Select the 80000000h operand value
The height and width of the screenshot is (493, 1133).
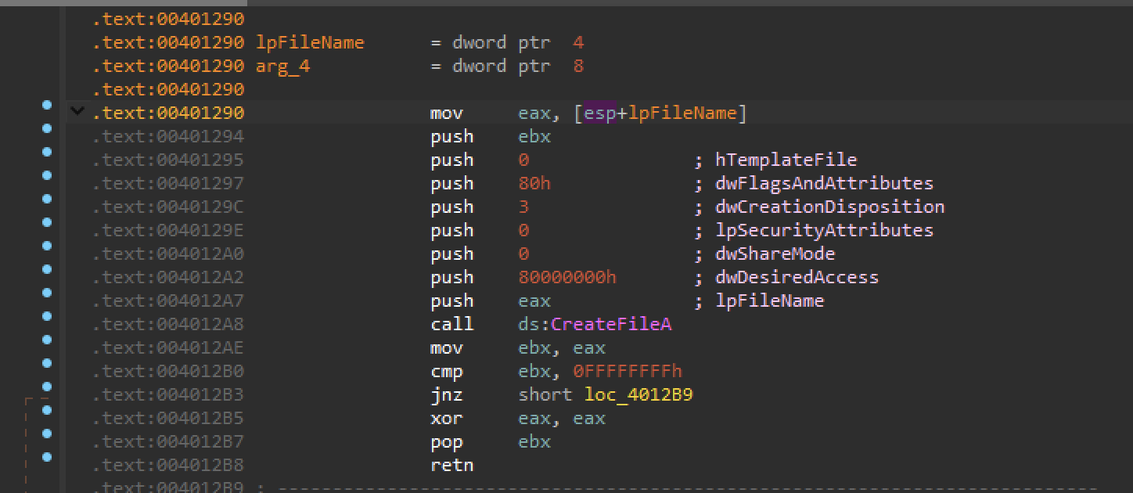567,277
